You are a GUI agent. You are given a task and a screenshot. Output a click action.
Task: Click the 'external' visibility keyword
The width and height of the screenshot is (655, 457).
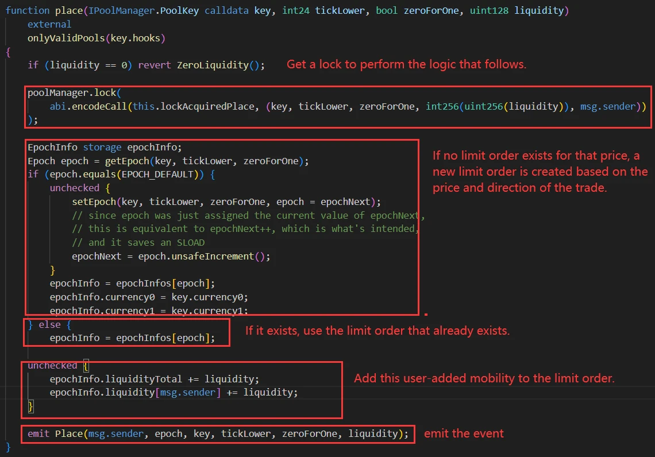[x=49, y=24]
